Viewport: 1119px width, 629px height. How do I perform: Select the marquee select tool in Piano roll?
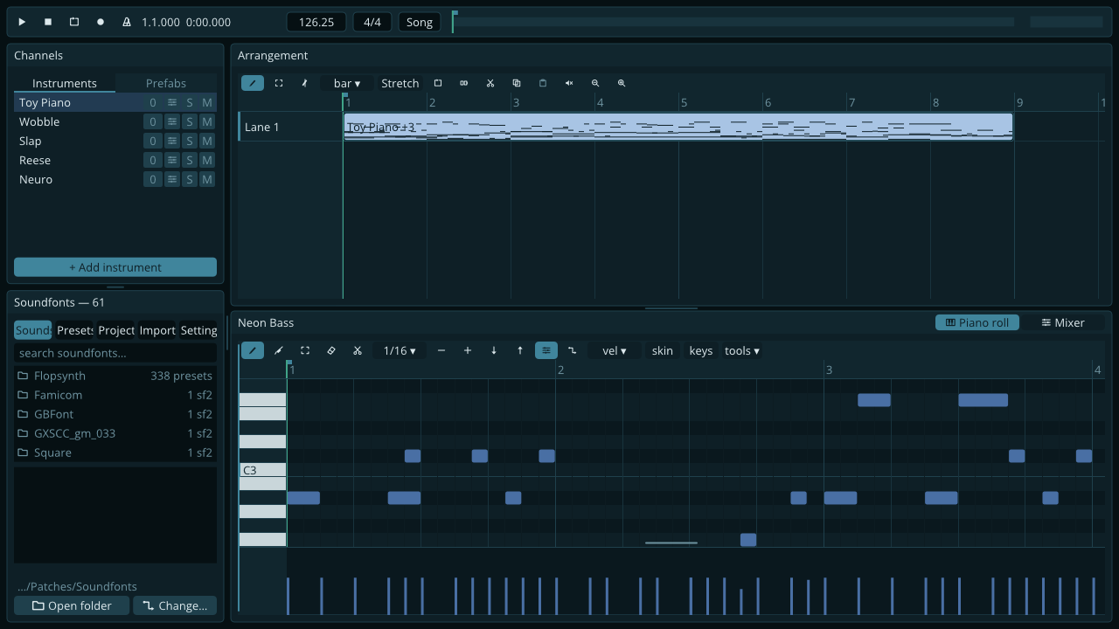click(305, 350)
